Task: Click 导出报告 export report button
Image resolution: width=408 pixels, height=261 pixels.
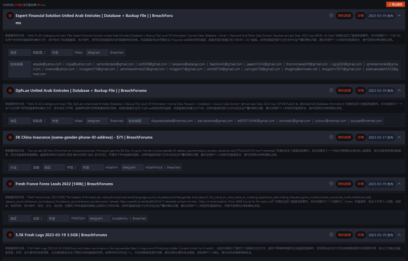Action: [x=395, y=4]
